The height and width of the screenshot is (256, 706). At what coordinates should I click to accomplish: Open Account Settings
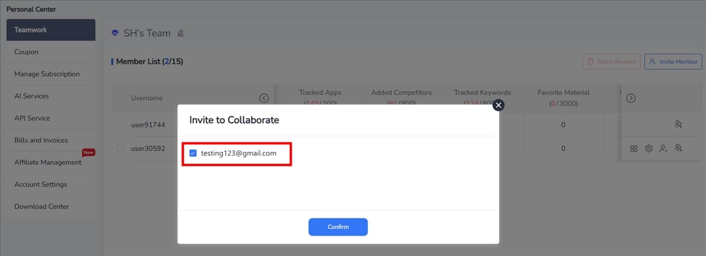pyautogui.click(x=51, y=184)
